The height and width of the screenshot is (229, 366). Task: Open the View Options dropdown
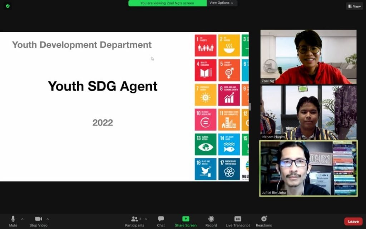coord(222,3)
